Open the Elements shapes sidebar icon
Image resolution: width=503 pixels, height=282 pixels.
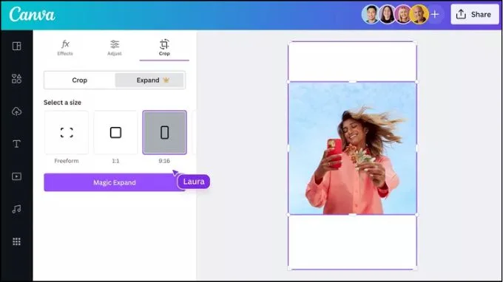pos(17,78)
